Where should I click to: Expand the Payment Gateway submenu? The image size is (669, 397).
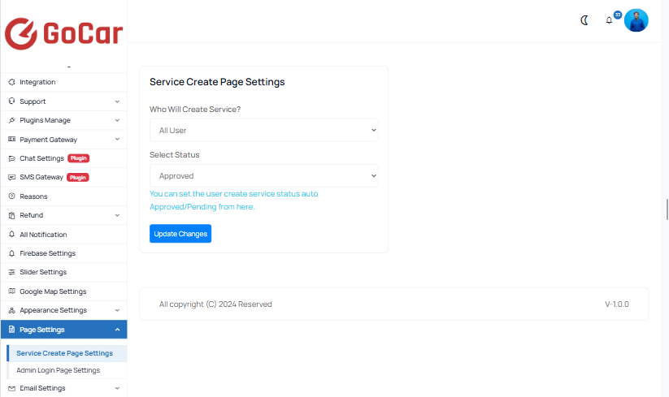(117, 140)
